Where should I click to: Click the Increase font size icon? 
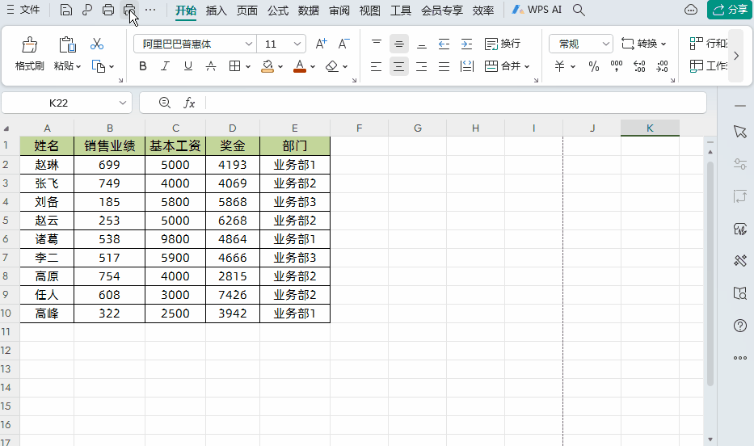pyautogui.click(x=321, y=44)
